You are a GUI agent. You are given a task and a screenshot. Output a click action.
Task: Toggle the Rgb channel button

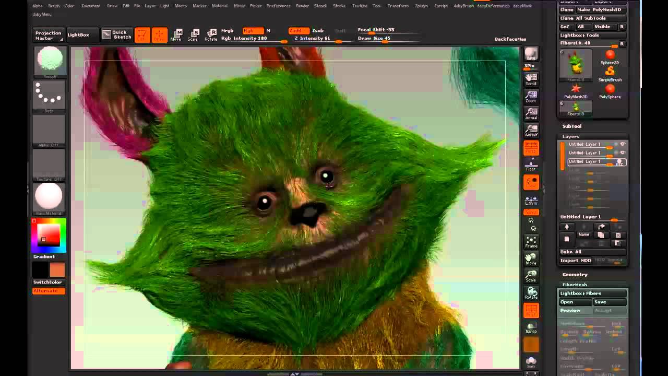(252, 31)
